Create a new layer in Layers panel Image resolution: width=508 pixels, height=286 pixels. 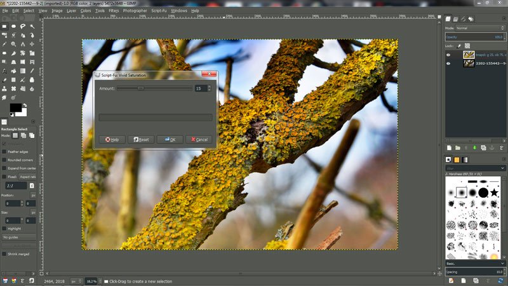click(x=449, y=148)
